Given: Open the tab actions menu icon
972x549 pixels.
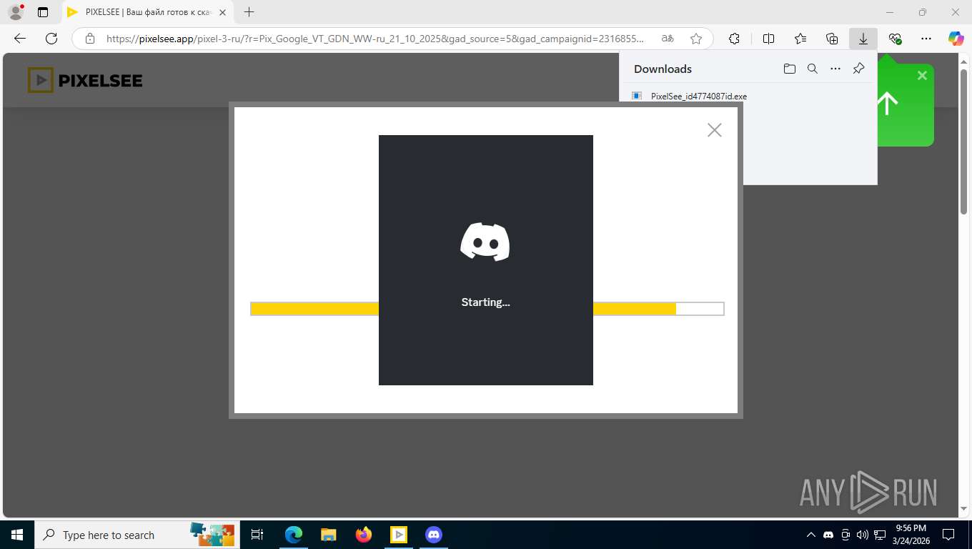Looking at the screenshot, I should 43,12.
